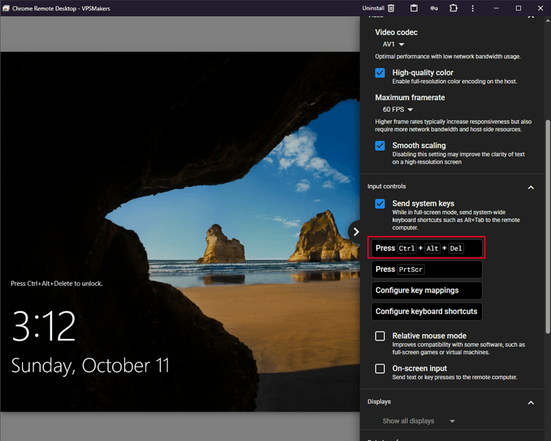The image size is (551, 441).
Task: Uncheck Smooth scaling option
Action: pyautogui.click(x=380, y=146)
